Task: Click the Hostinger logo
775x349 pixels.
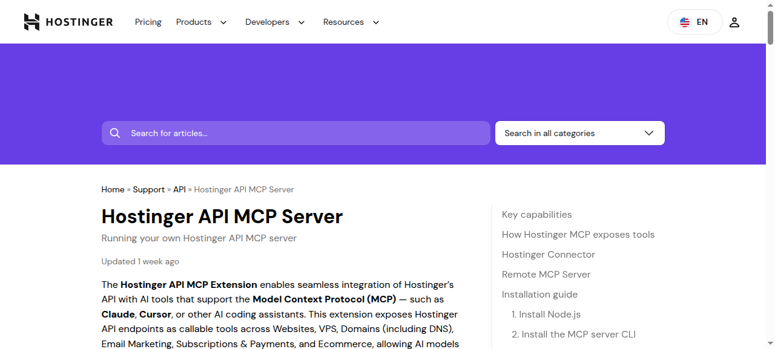Action: (x=68, y=22)
